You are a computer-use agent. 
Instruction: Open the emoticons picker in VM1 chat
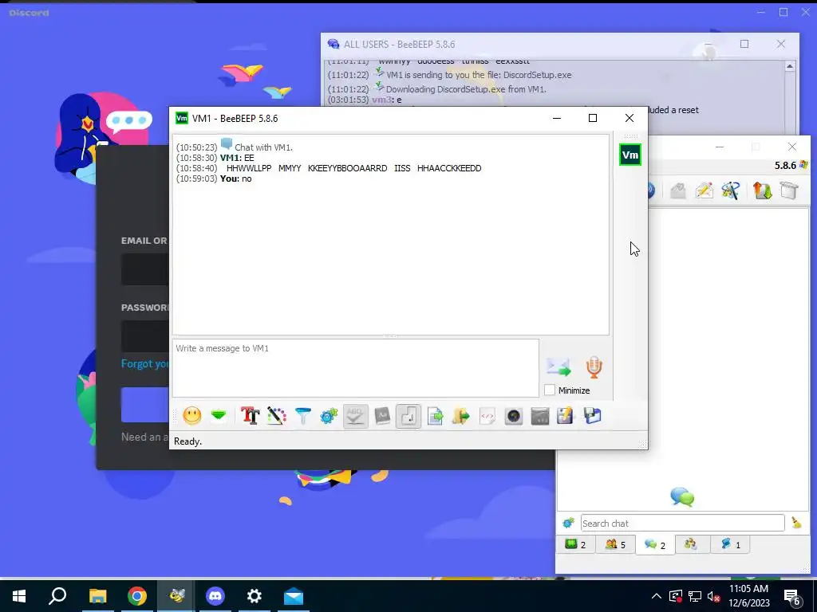point(191,416)
